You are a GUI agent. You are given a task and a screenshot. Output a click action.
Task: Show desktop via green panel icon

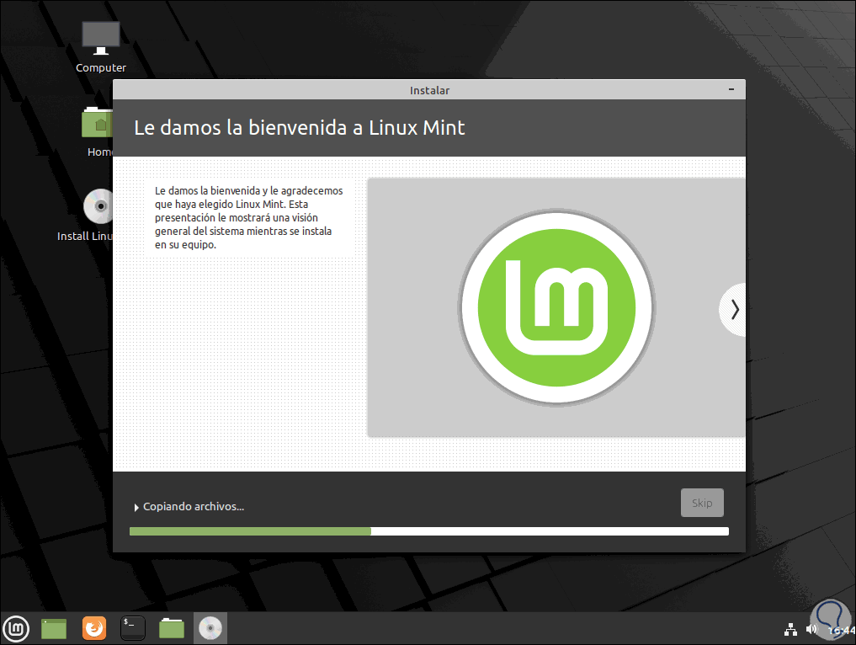[54, 629]
